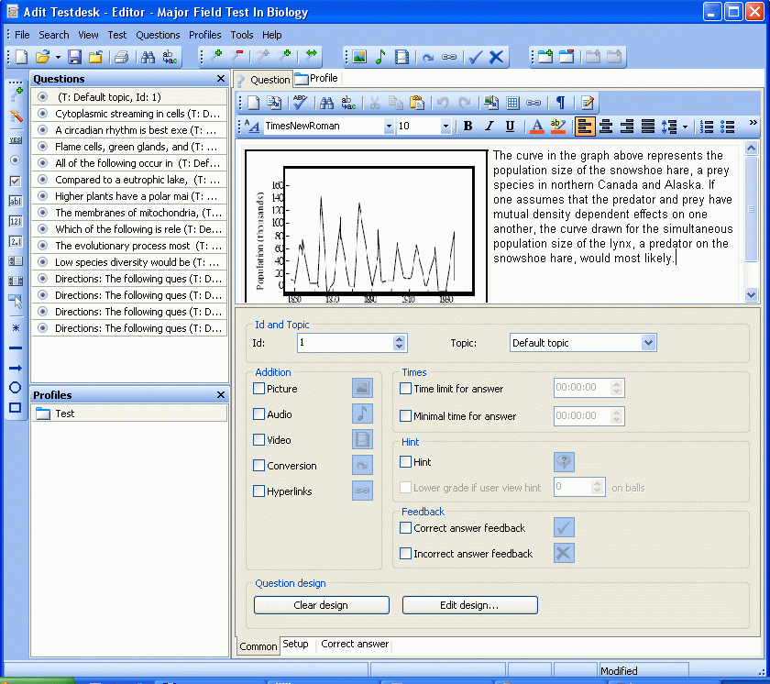Select the circle shape tool in sidebar
The image size is (770, 684).
coord(16,388)
